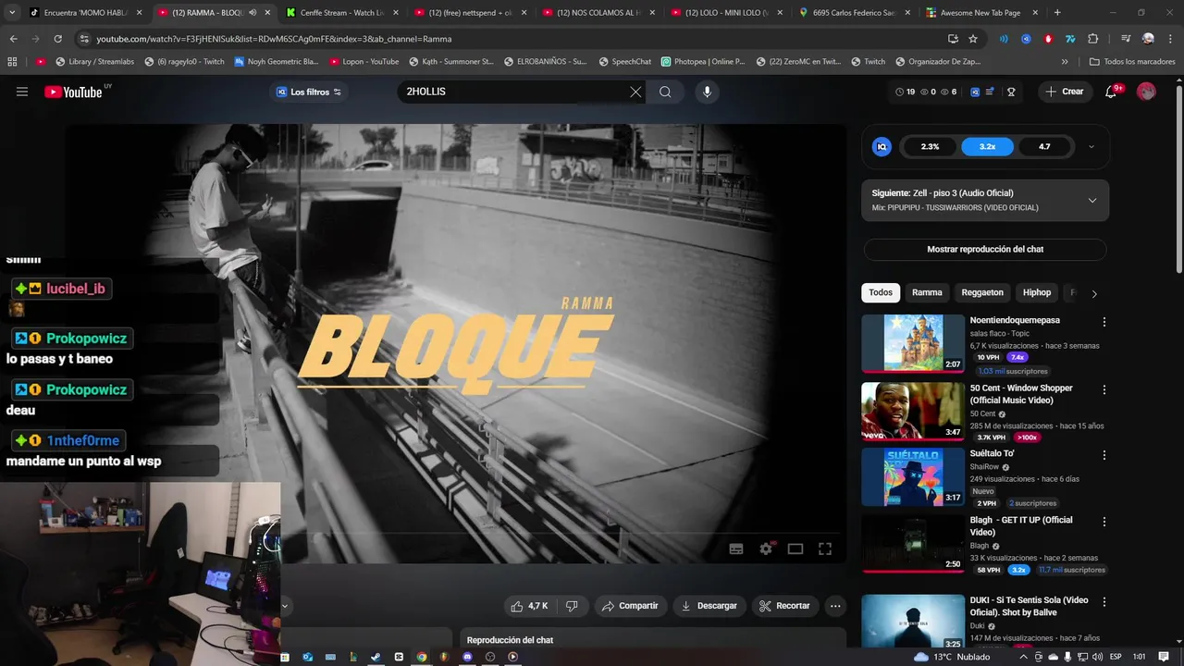Switch to LOLO - MINI LOLO browser tab
Image resolution: width=1184 pixels, height=666 pixels.
pyautogui.click(x=724, y=13)
